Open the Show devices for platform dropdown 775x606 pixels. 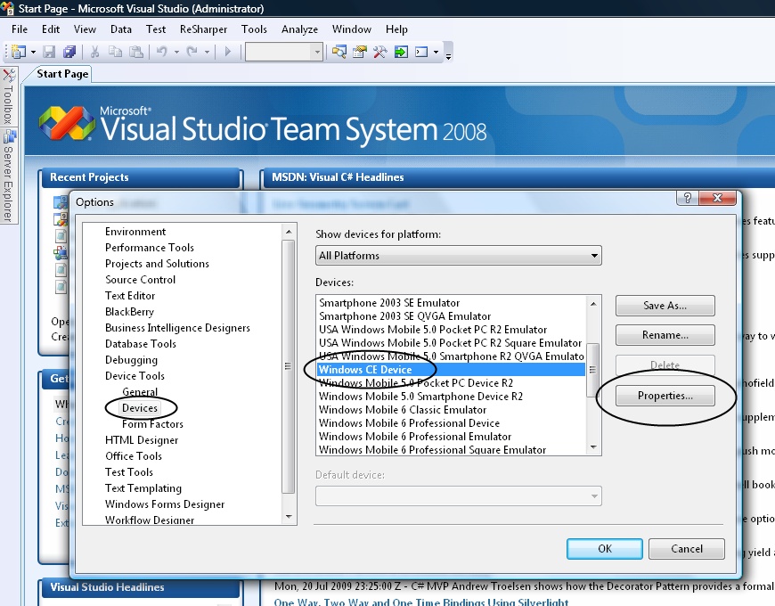coord(458,256)
